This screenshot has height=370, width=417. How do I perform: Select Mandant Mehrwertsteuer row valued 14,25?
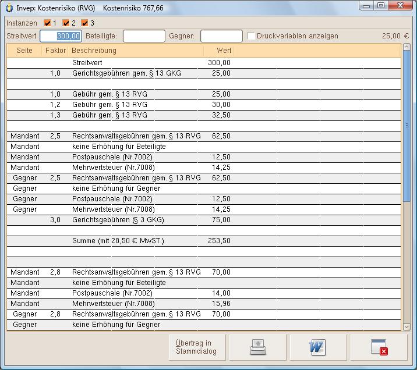coord(204,168)
